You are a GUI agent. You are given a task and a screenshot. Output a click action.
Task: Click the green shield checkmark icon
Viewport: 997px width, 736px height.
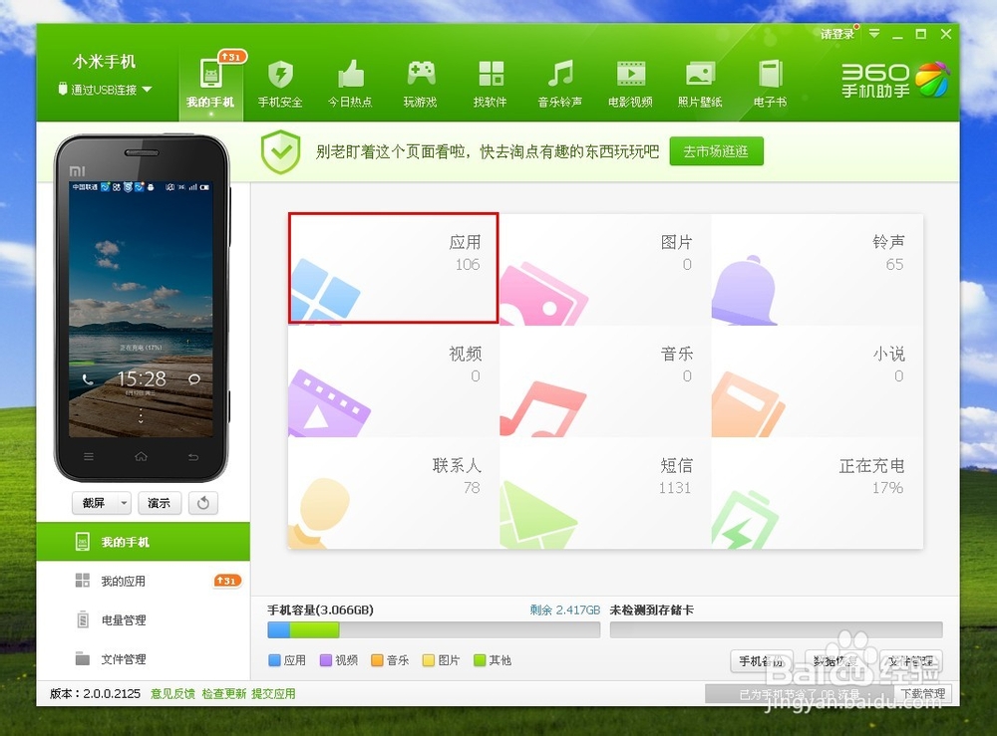pyautogui.click(x=280, y=151)
